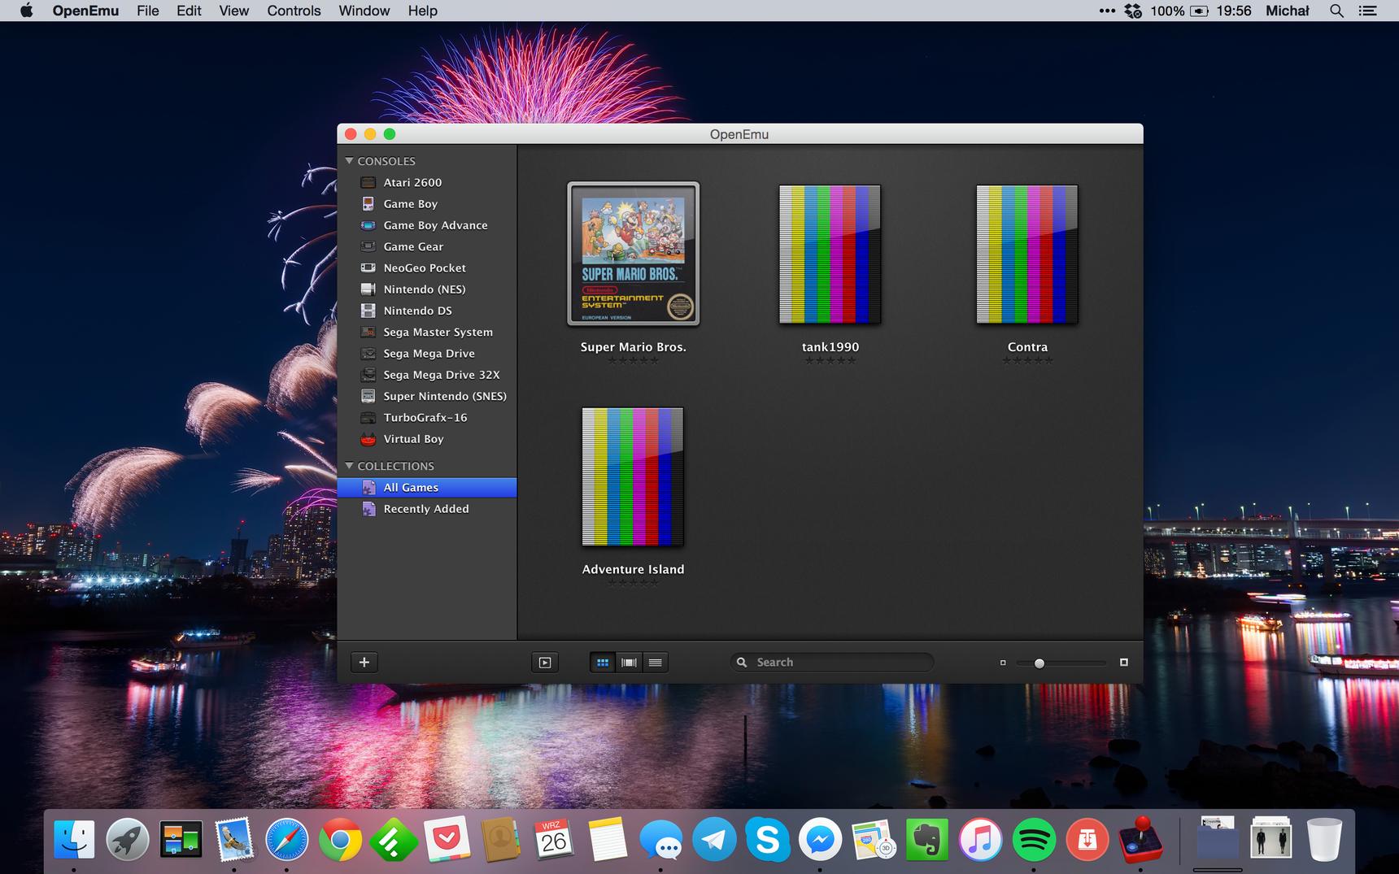Select Sega Master System label
The height and width of the screenshot is (874, 1399).
pyautogui.click(x=438, y=333)
